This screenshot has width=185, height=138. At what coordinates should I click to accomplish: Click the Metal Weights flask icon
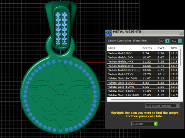click(x=108, y=33)
